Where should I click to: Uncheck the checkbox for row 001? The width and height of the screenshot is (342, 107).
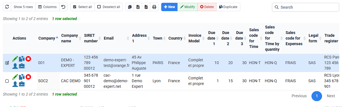[x=7, y=63]
